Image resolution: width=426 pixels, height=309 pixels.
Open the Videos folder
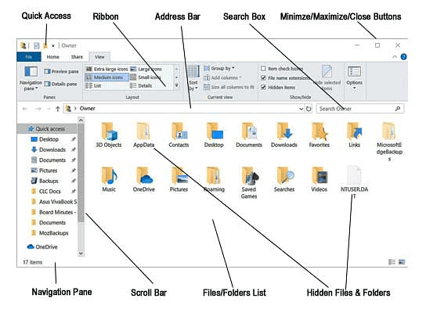tap(319, 180)
